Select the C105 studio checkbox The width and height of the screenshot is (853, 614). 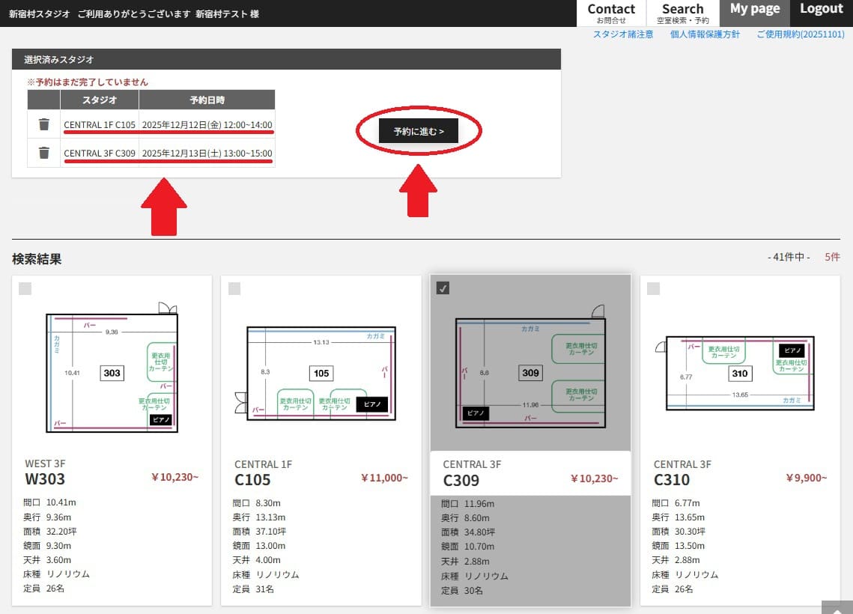pos(234,288)
